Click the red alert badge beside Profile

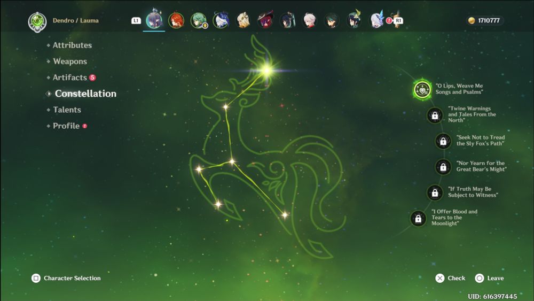(x=85, y=126)
